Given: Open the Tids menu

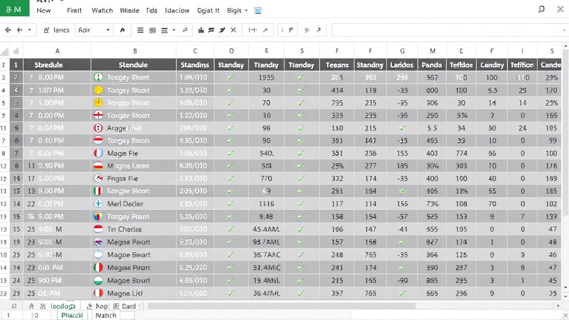Looking at the screenshot, I should coord(152,11).
